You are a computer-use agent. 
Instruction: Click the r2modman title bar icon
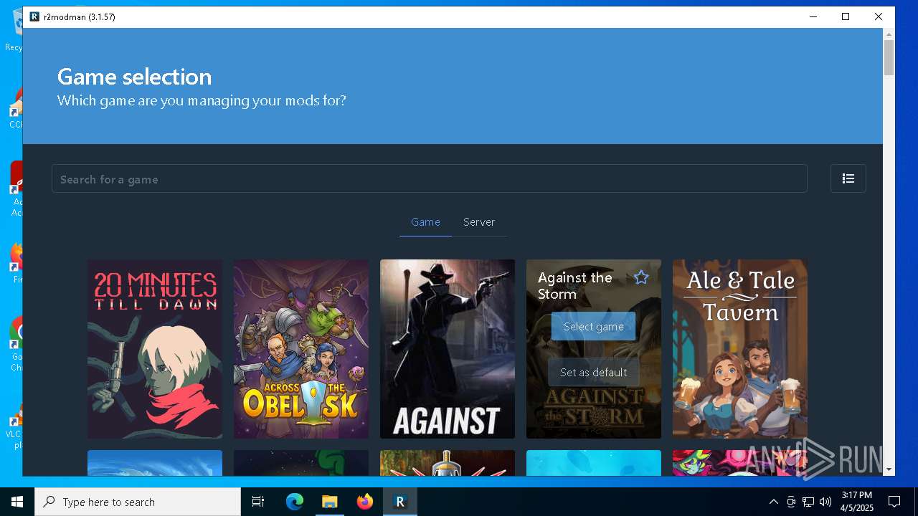point(34,16)
